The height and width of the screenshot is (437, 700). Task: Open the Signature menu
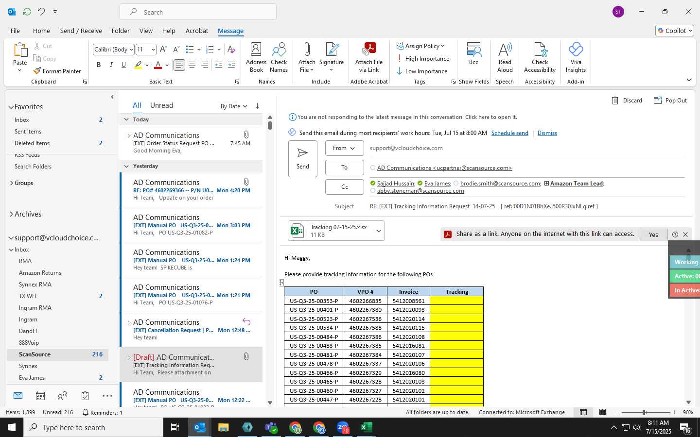pyautogui.click(x=332, y=57)
